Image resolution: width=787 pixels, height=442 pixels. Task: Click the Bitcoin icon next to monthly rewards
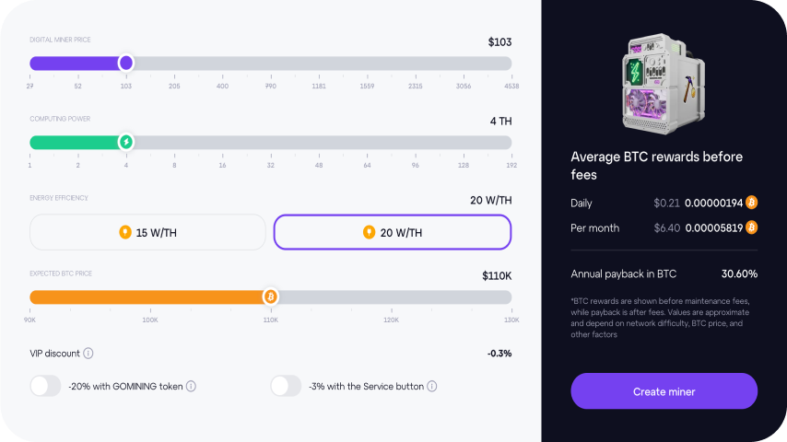pos(751,227)
